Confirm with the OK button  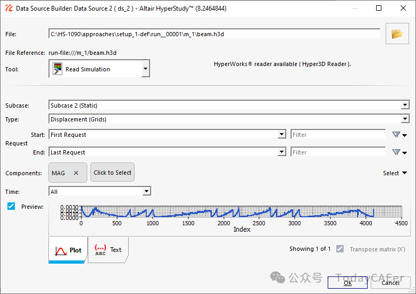[347, 283]
